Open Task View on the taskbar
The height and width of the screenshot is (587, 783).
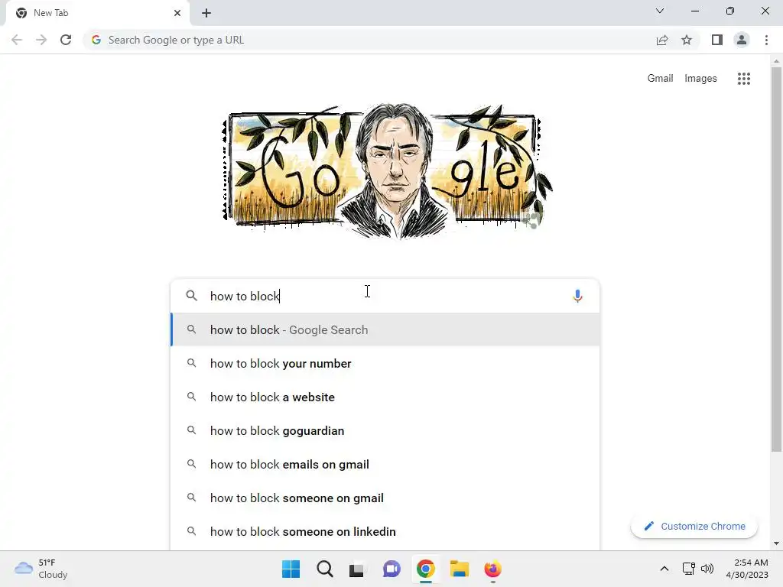(356, 569)
